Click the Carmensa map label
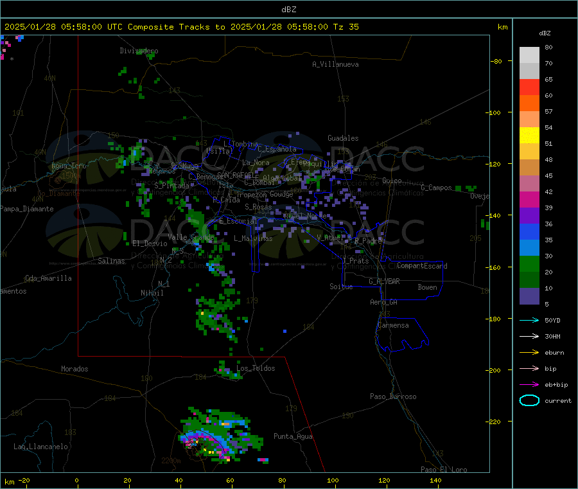578x489 pixels. point(393,326)
